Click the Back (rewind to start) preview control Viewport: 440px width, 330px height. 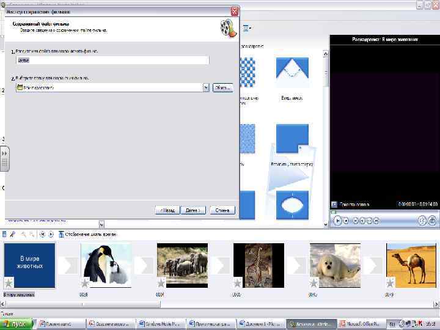coord(356,221)
